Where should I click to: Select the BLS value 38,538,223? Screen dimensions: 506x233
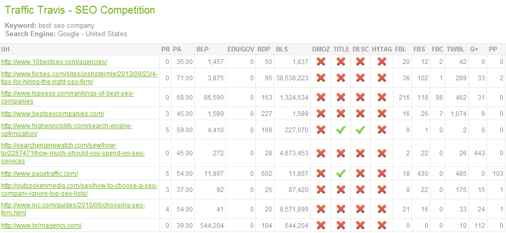292,78
